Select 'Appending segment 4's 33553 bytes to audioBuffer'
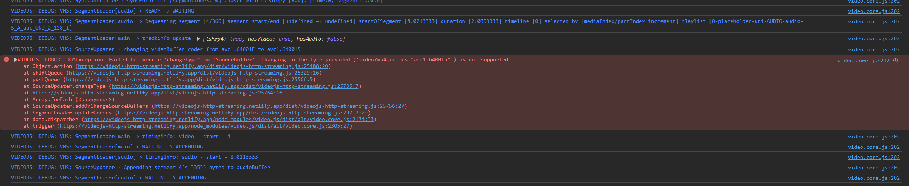 (x=140, y=168)
